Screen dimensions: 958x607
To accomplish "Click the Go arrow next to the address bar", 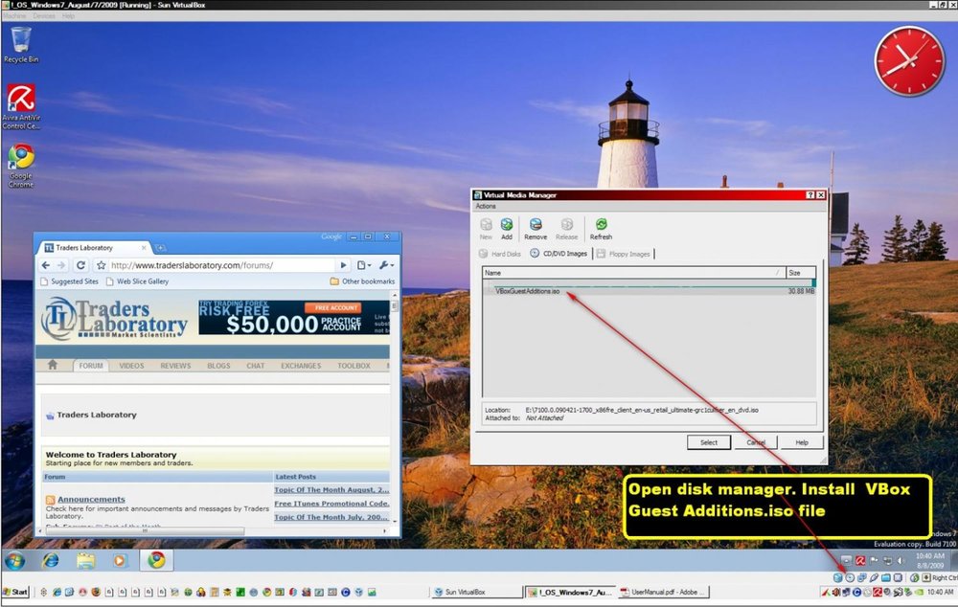I will 343,265.
